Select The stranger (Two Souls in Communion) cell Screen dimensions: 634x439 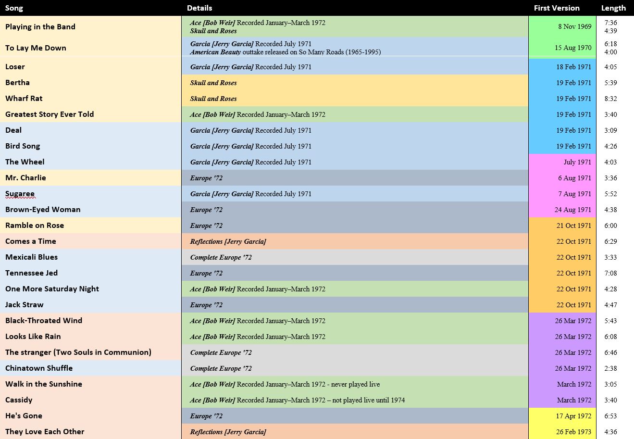[x=90, y=352]
